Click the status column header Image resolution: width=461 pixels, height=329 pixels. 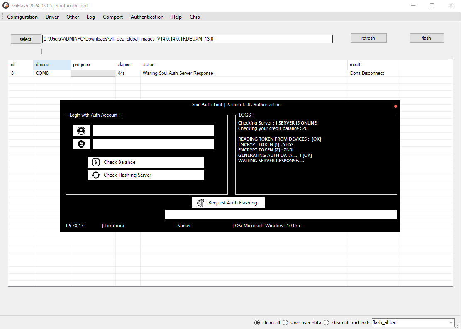click(244, 65)
